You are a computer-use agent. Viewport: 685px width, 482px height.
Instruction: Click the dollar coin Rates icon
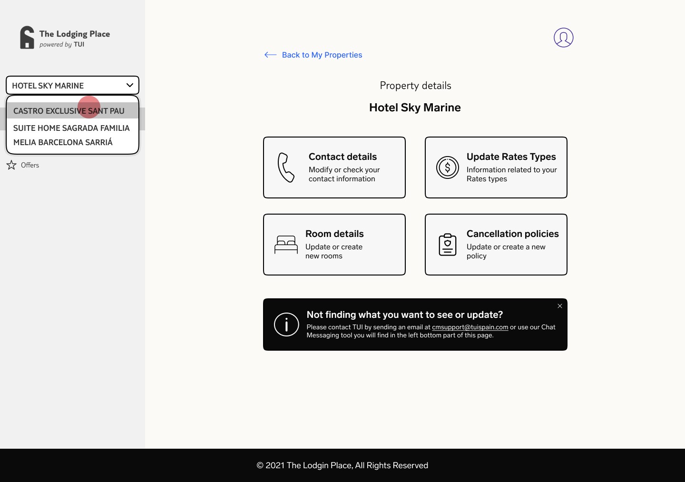(448, 167)
